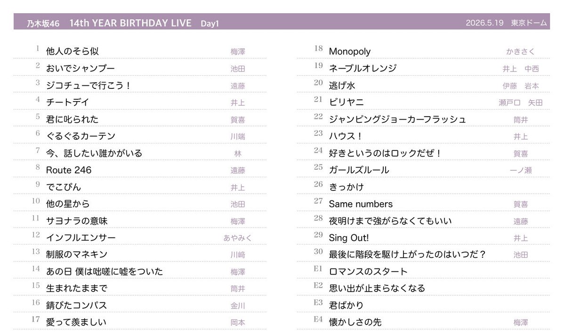Select encore song 思い出が止まらなくなる
This screenshot has height=332, width=565.
click(377, 288)
